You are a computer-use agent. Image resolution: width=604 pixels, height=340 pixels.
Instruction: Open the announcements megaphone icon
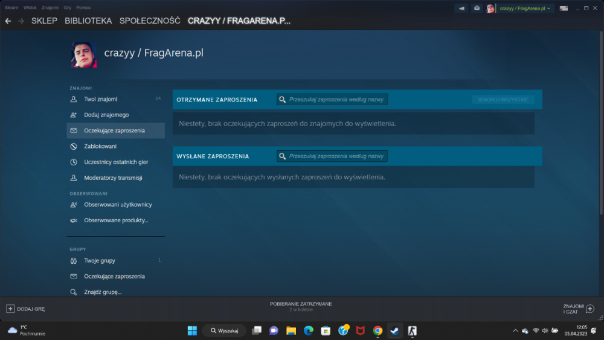[462, 8]
